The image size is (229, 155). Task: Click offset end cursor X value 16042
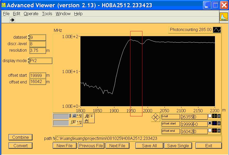(187, 132)
